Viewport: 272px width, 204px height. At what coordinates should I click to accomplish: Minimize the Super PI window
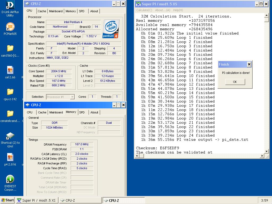tap(257, 4)
